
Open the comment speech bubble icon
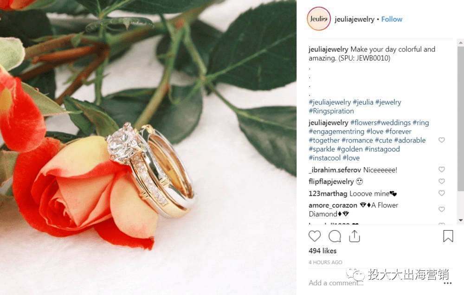click(335, 236)
